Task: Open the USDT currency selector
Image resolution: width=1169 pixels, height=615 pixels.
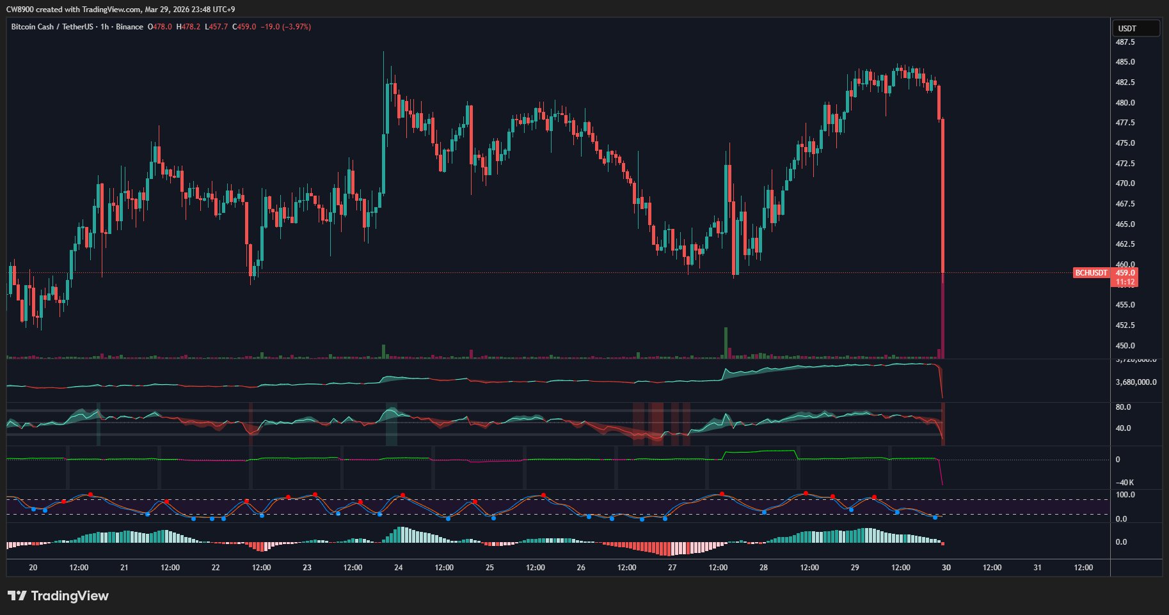Action: point(1136,28)
